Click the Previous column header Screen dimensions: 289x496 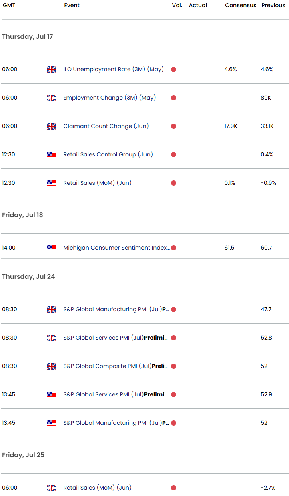coord(273,5)
